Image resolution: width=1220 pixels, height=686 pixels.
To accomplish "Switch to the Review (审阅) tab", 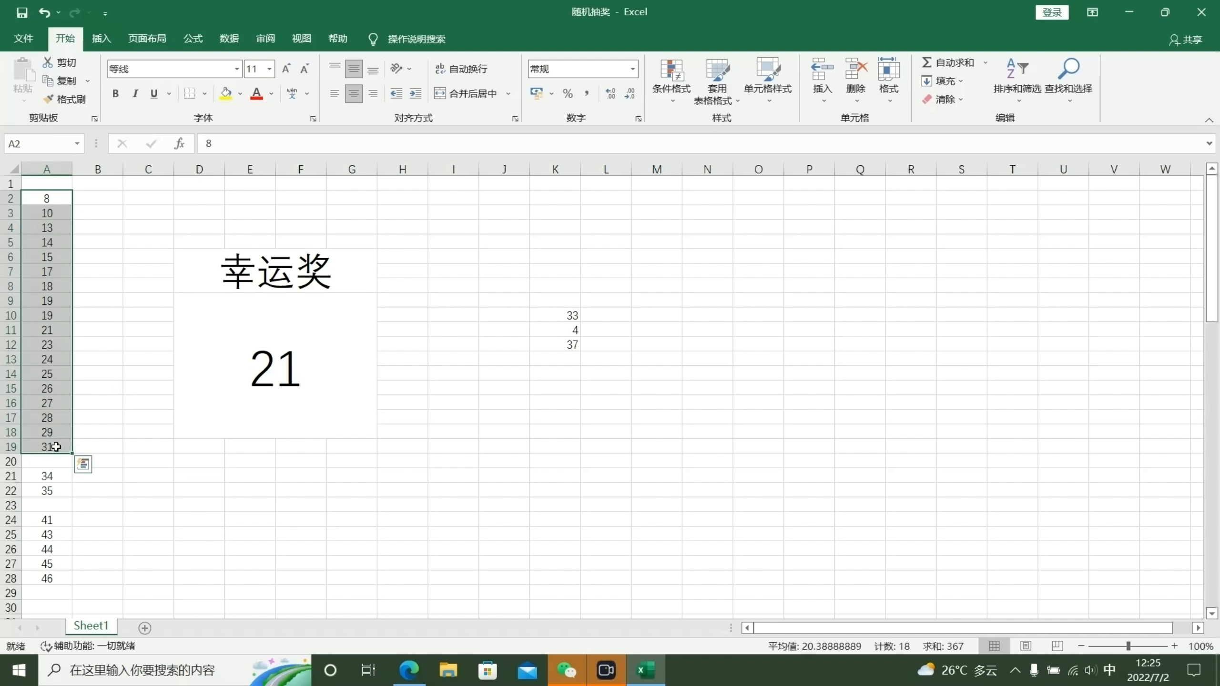I will pos(265,39).
